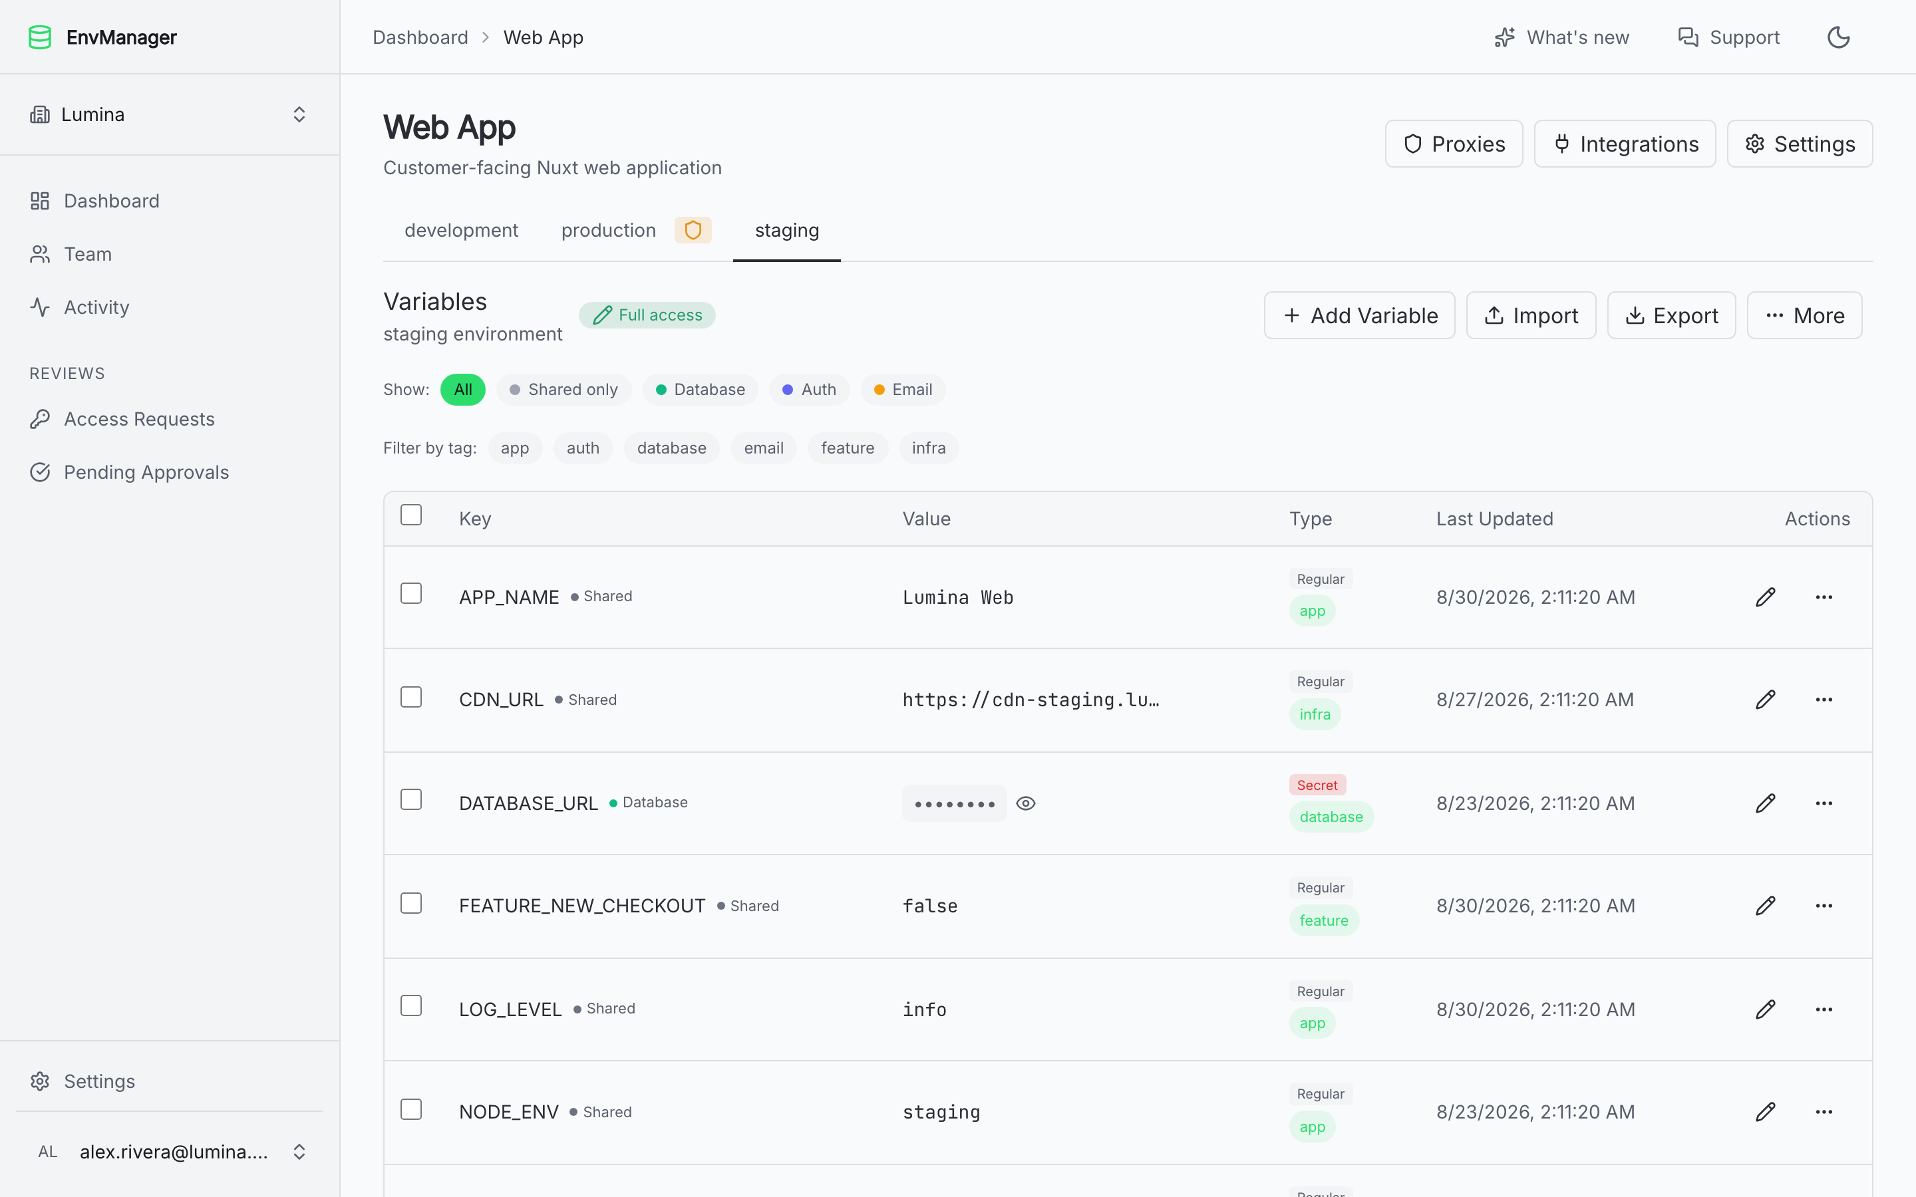The height and width of the screenshot is (1197, 1916).
Task: Open the More actions dropdown
Action: (1804, 316)
